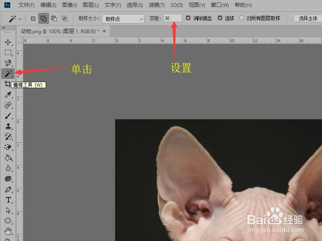322x241 pixels.
Task: Select the Horizontal Type tool
Action: 8,200
